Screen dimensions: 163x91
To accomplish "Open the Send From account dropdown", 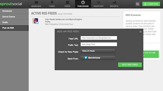I will coord(98,58).
